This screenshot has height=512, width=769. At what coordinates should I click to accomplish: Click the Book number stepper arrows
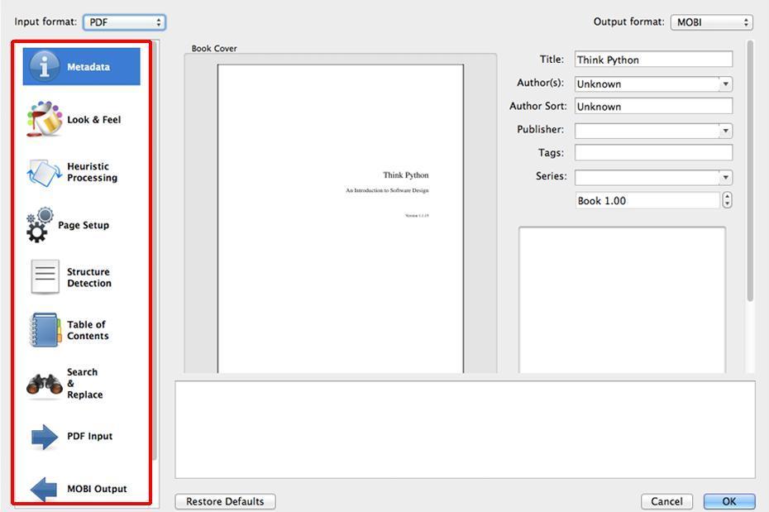[x=727, y=200]
